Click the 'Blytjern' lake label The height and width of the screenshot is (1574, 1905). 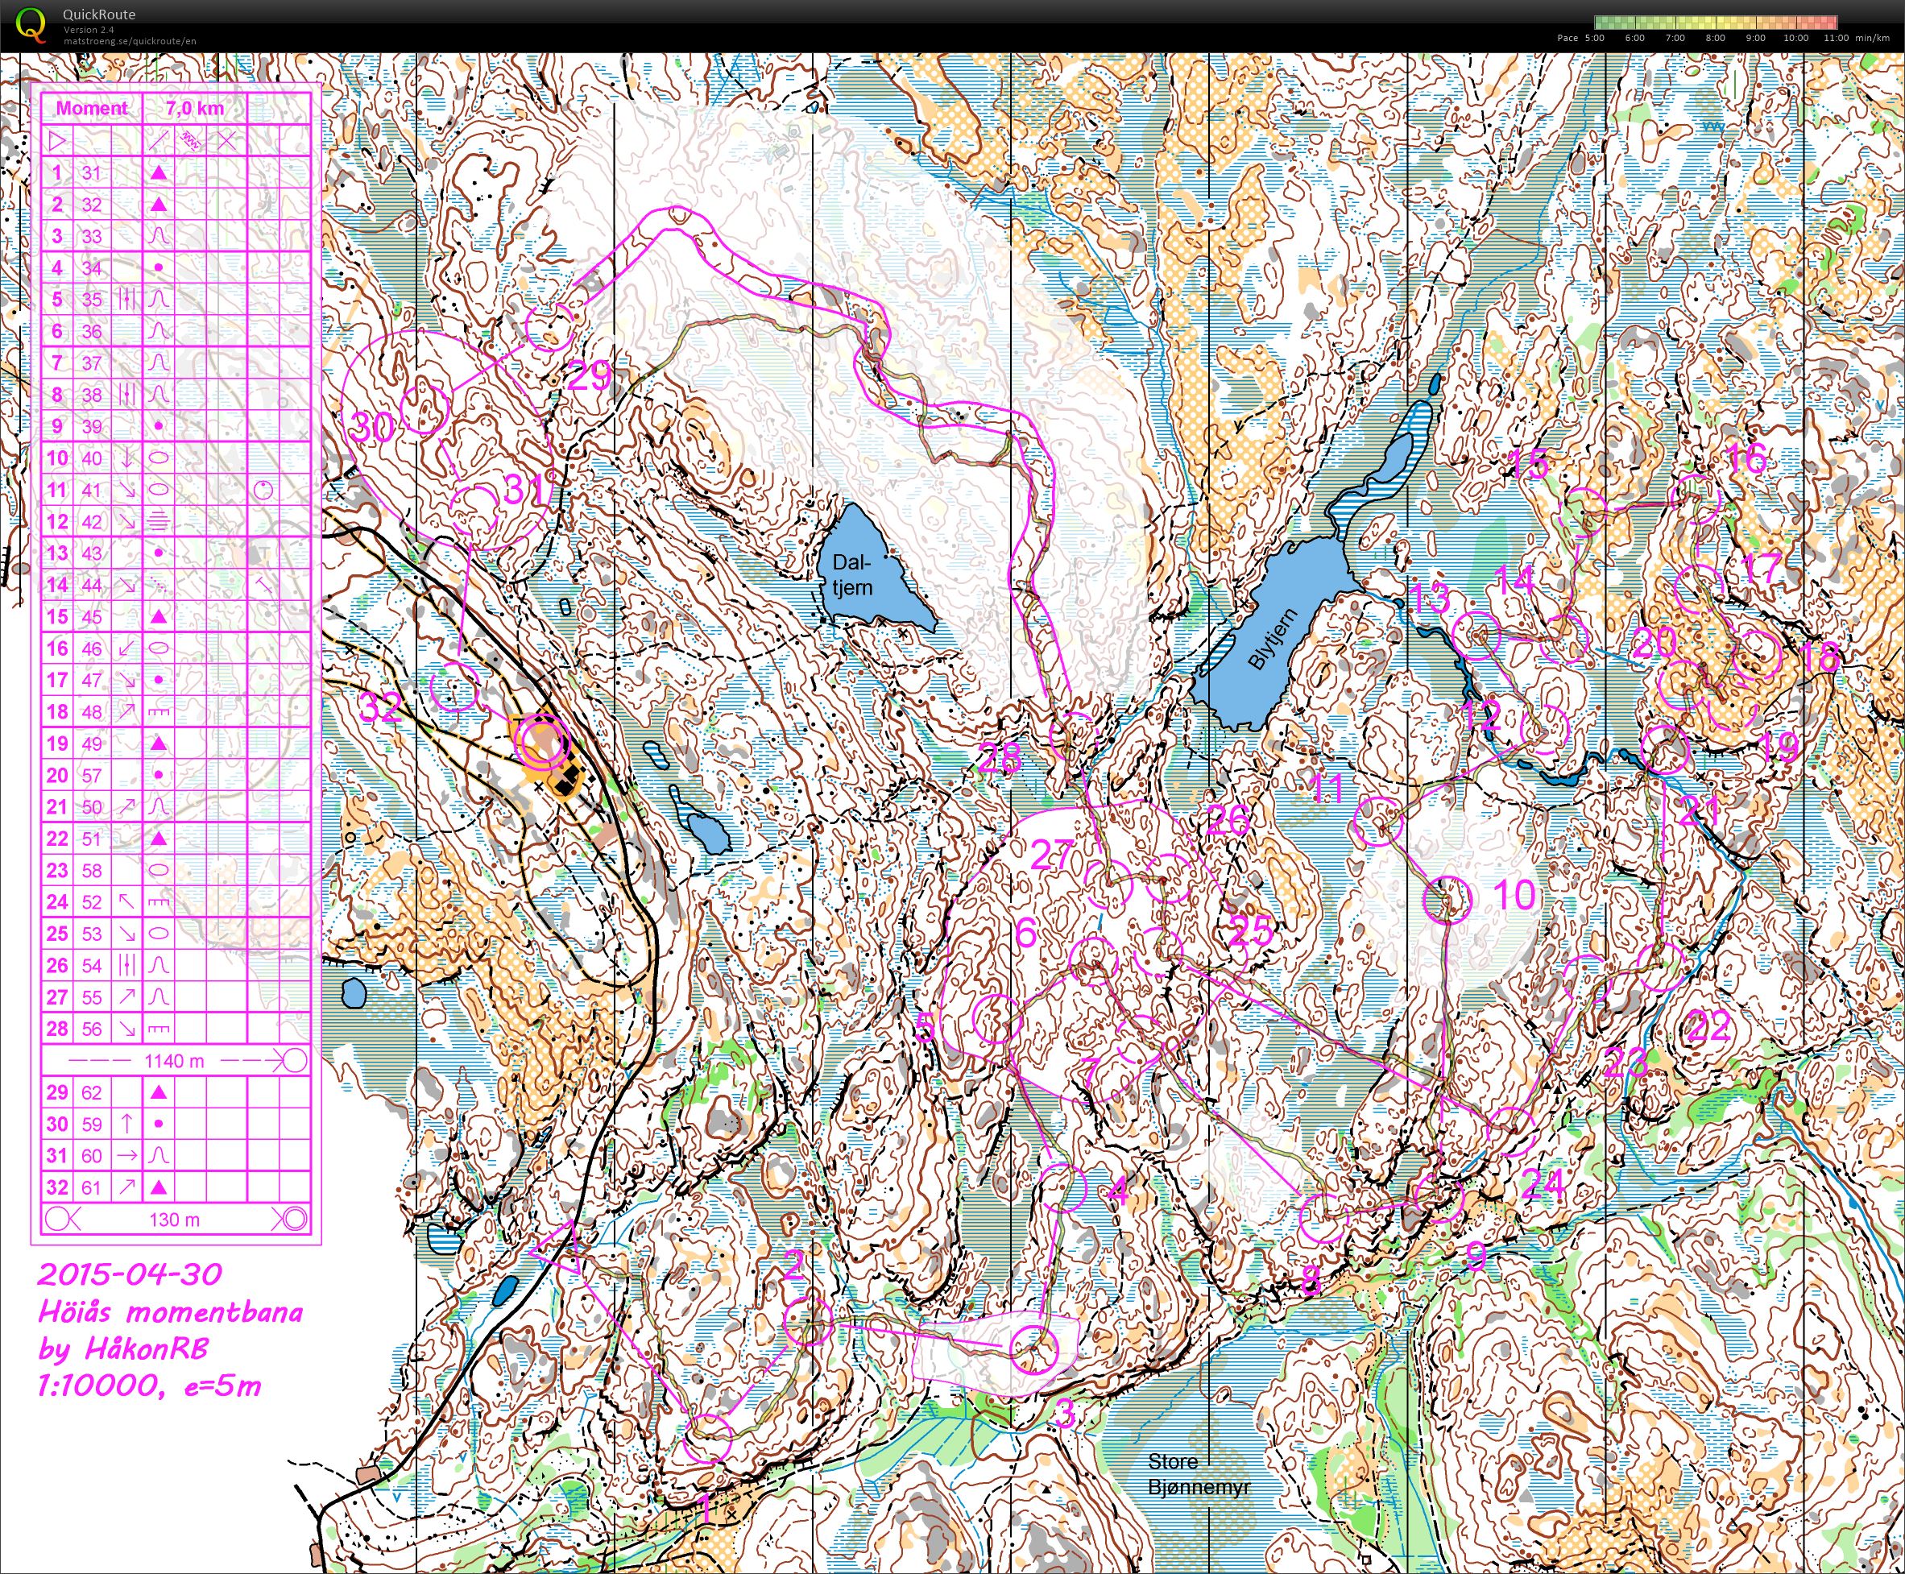pos(1273,640)
